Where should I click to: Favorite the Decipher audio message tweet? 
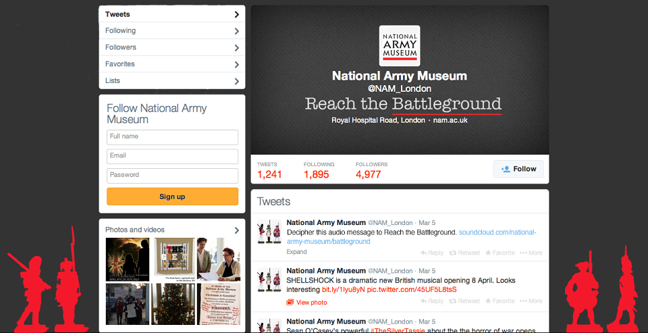[500, 253]
